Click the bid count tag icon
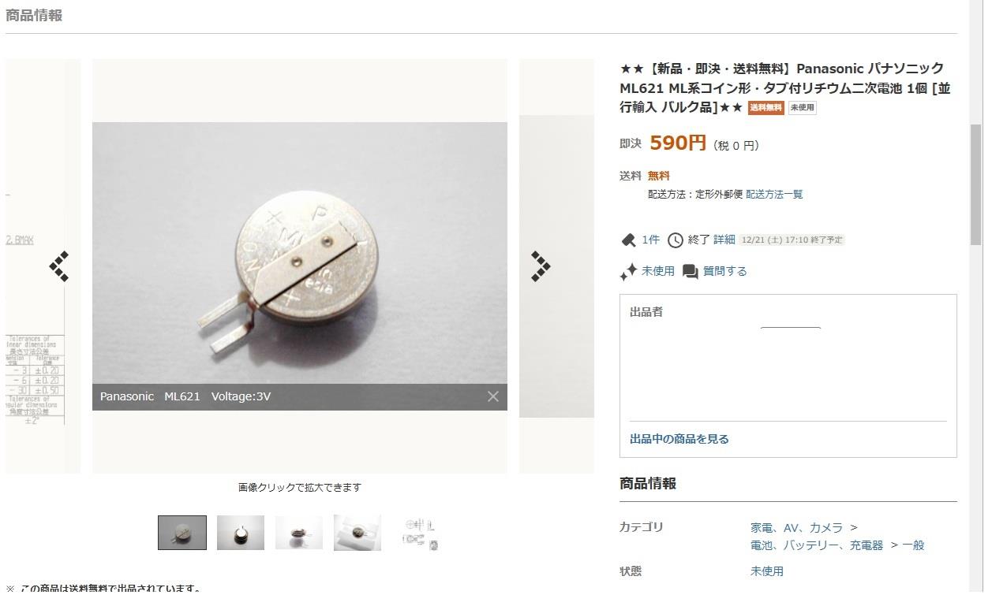 (629, 240)
